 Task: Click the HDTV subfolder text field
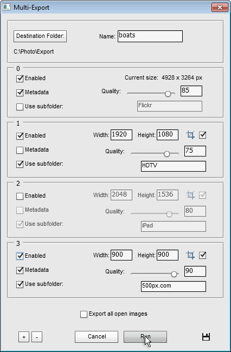(174, 166)
